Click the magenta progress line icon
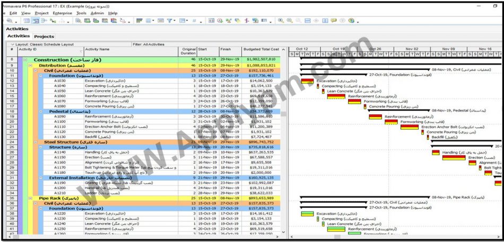Screen dimensions: 504x242 click(247, 21)
